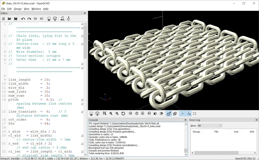
Task: Reset the view with the circular arrow icon
Action: click(123, 113)
